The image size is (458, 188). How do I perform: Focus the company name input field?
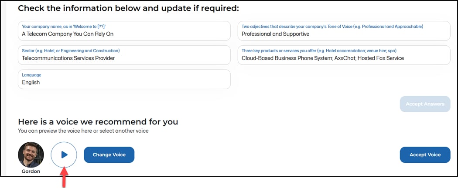coord(124,34)
